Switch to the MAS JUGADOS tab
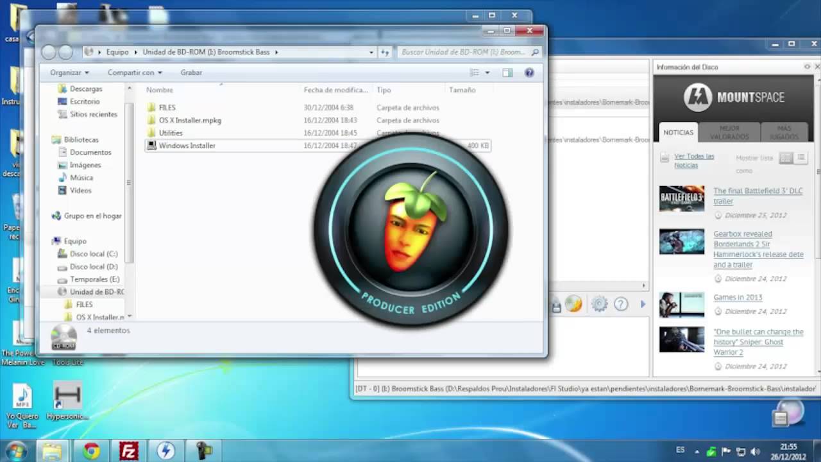Viewport: 821px width, 462px height. pyautogui.click(x=783, y=132)
